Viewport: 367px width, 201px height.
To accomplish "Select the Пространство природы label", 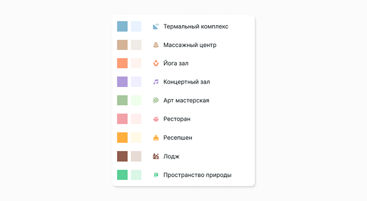I will tap(197, 175).
